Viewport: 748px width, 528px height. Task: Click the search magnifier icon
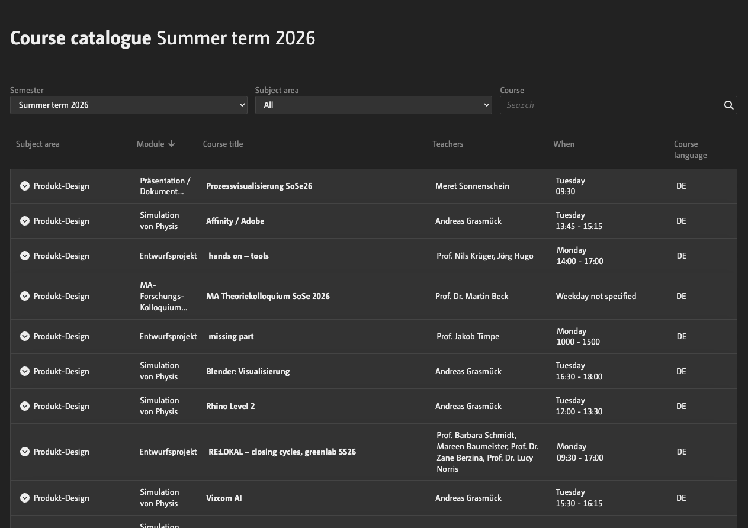tap(728, 105)
